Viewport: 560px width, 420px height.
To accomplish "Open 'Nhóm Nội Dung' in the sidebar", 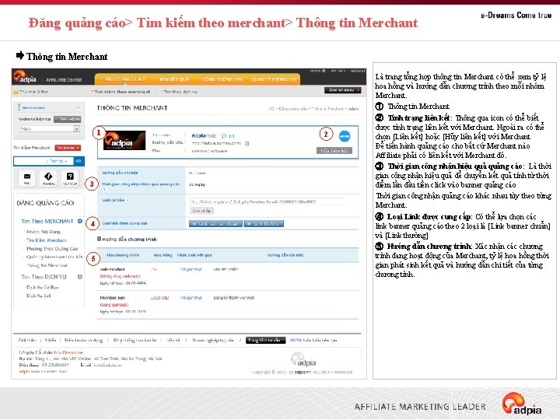I will (44, 232).
